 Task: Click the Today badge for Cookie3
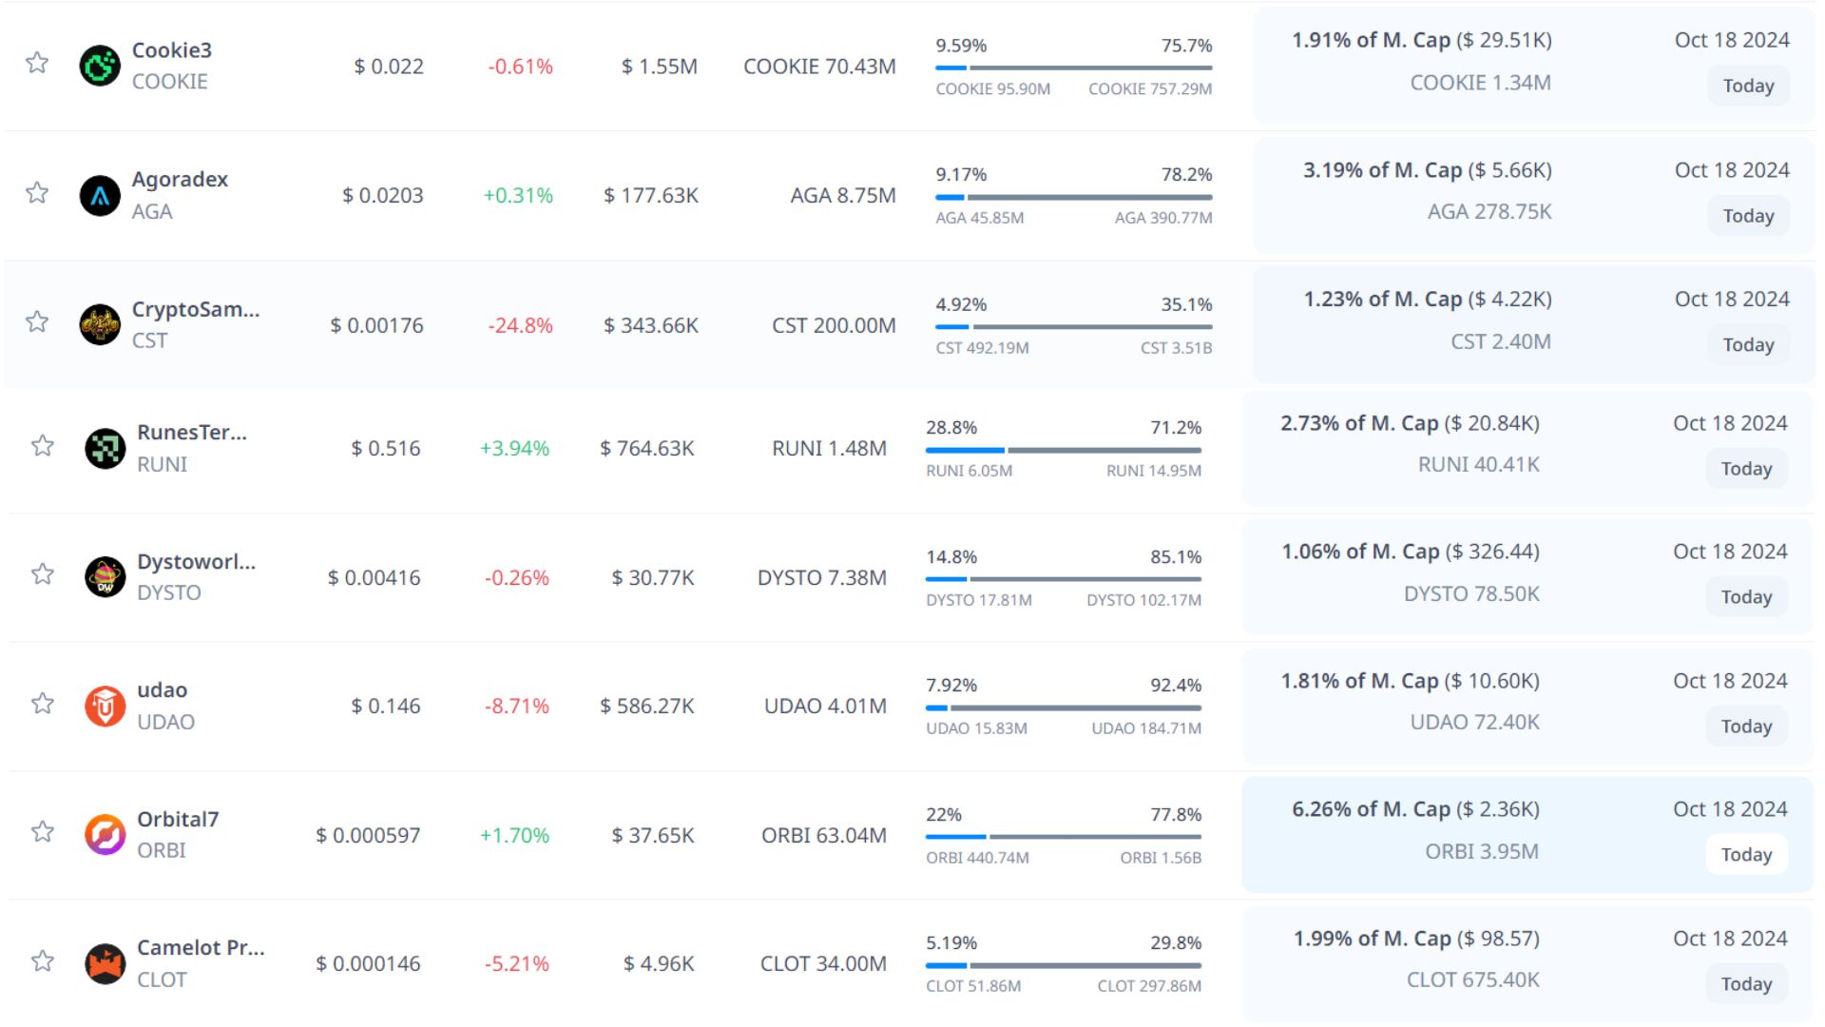tap(1748, 86)
